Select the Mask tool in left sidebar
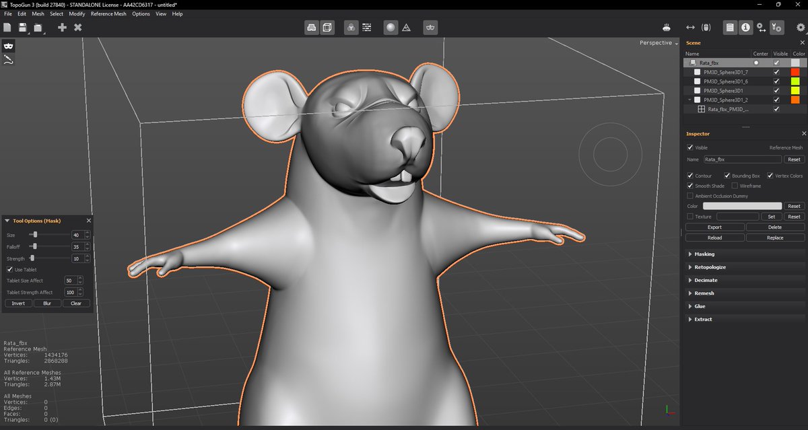Screen dimensions: 808x430 point(8,46)
